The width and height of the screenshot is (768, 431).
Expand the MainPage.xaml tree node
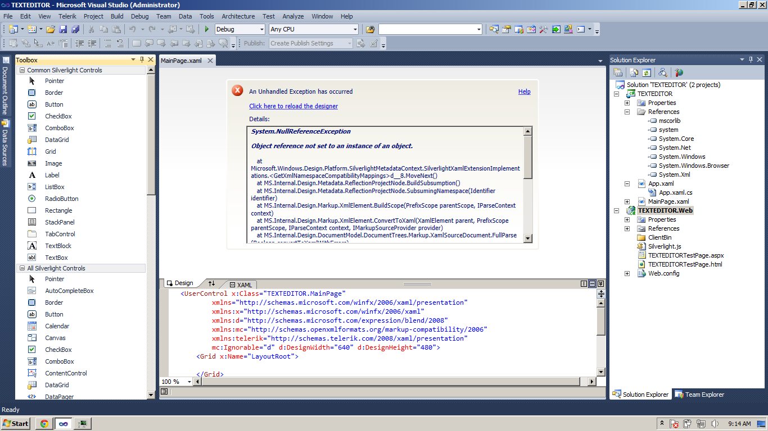tap(627, 201)
